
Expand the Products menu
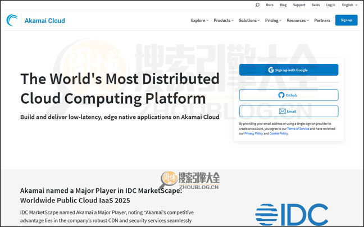(224, 20)
